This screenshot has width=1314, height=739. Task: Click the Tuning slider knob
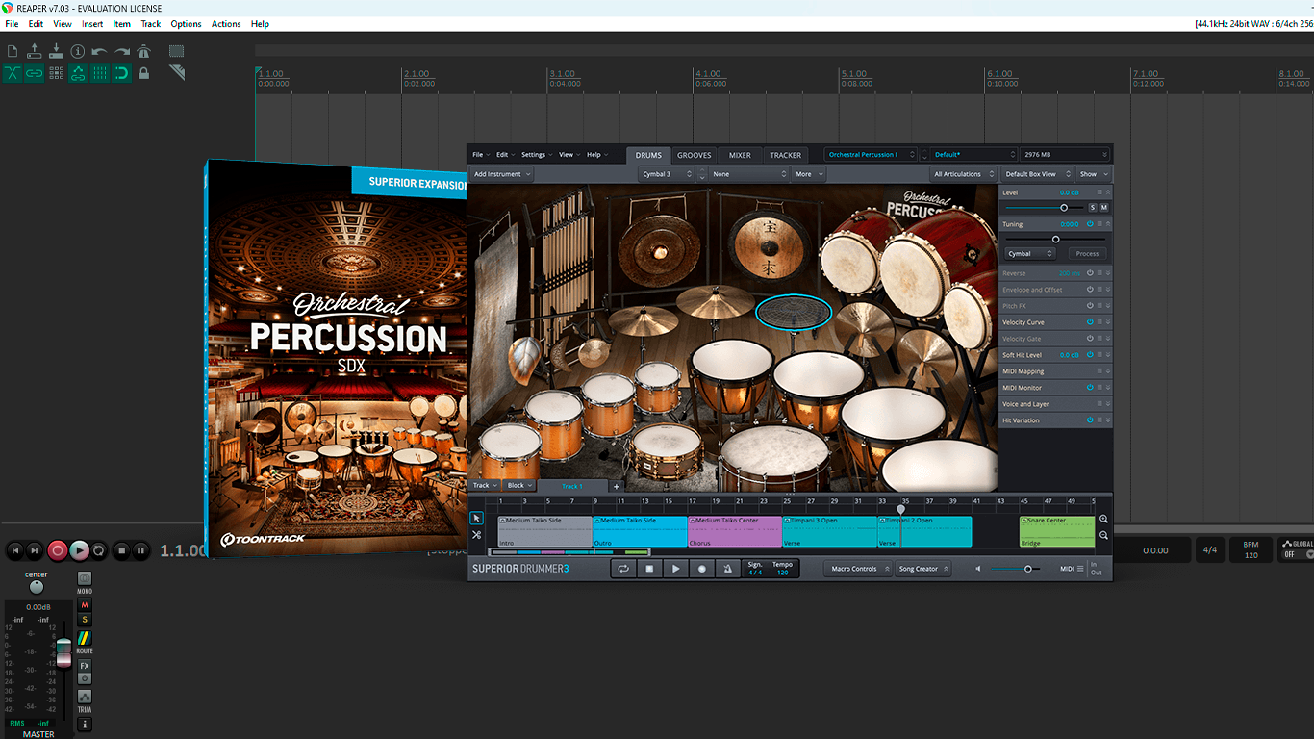[x=1055, y=240]
